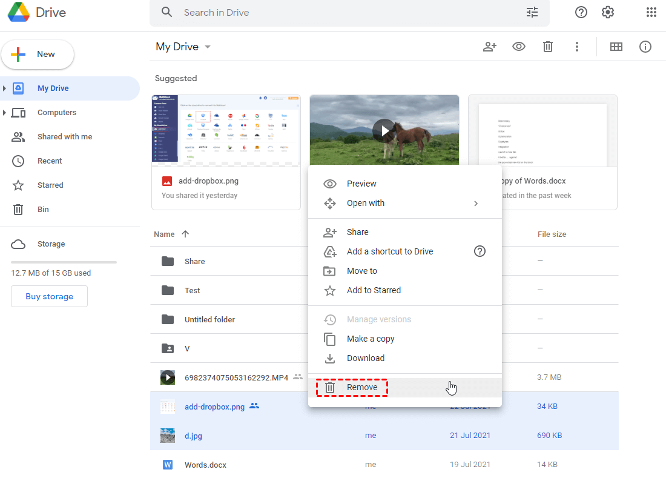
Task: Click the trash icon to remove selected files
Action: tap(548, 47)
